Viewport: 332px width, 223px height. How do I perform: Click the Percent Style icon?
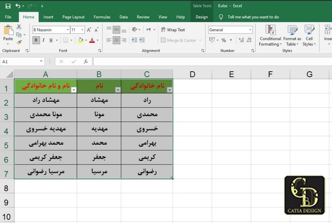coord(224,40)
